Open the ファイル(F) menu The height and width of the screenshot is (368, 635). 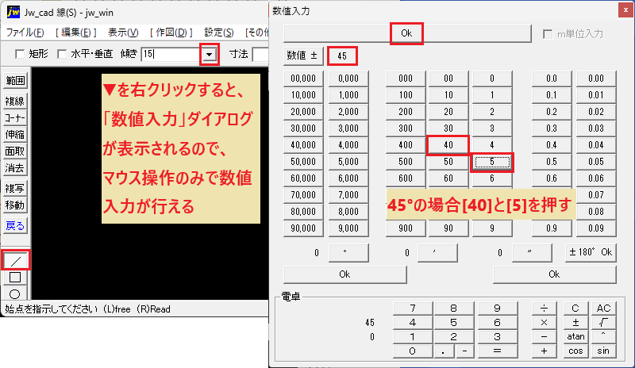25,33
